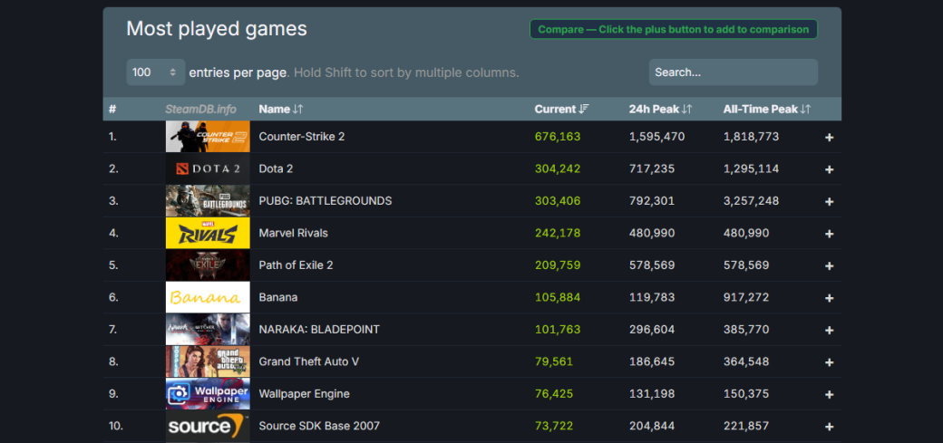Click plus icon in Banana row

tap(829, 298)
